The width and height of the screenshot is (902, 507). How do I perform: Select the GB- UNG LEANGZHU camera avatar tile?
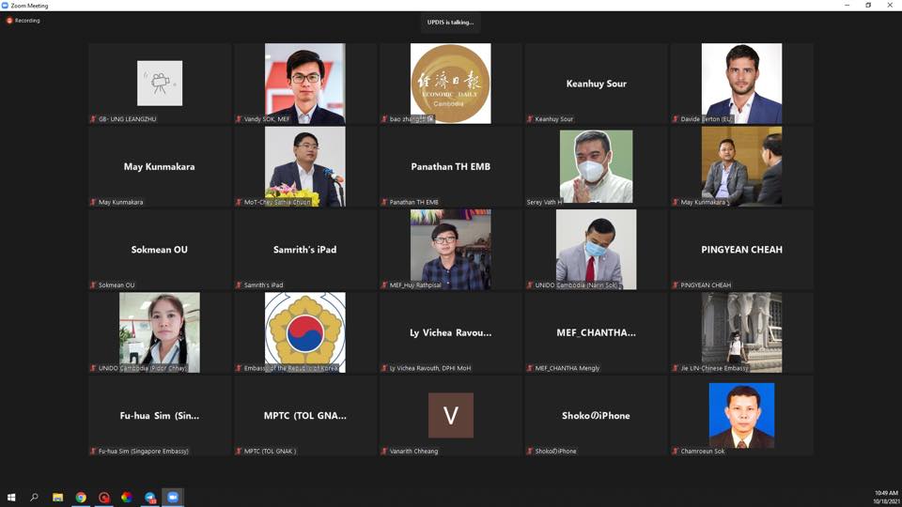coord(160,84)
